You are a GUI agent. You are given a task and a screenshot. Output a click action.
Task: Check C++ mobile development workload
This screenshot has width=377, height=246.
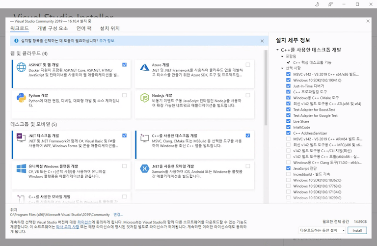pyautogui.click(x=124, y=196)
